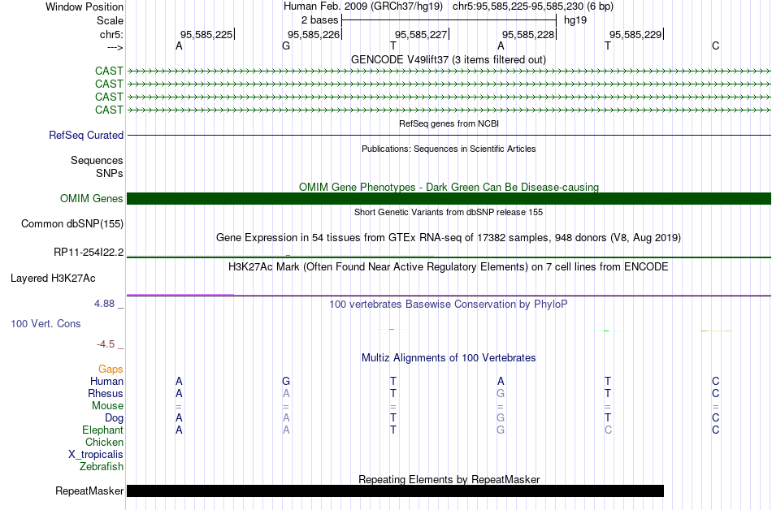Click position label 95,585,229
The image size is (772, 510).
tap(635, 34)
